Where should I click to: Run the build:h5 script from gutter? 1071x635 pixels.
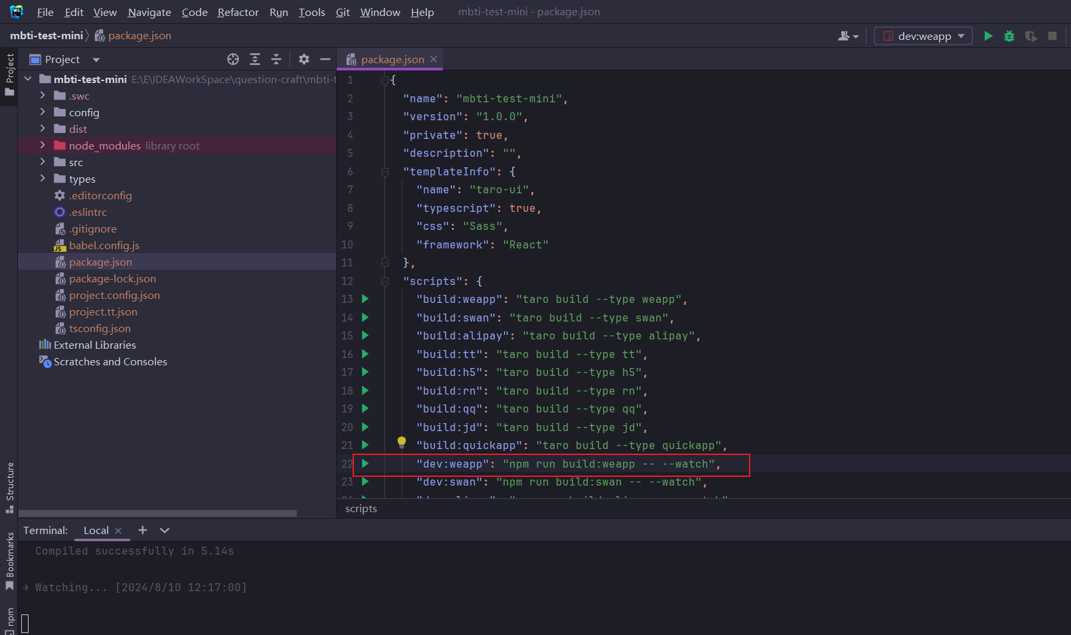tap(365, 372)
